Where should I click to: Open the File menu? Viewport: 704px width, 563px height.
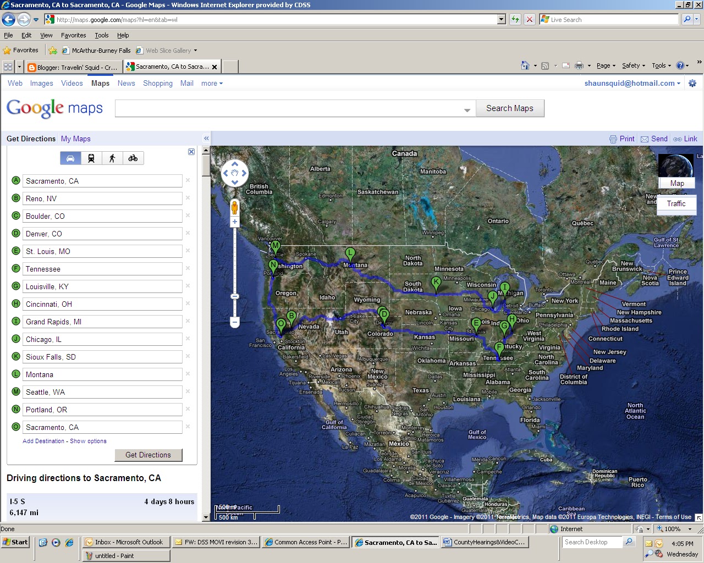tap(8, 35)
